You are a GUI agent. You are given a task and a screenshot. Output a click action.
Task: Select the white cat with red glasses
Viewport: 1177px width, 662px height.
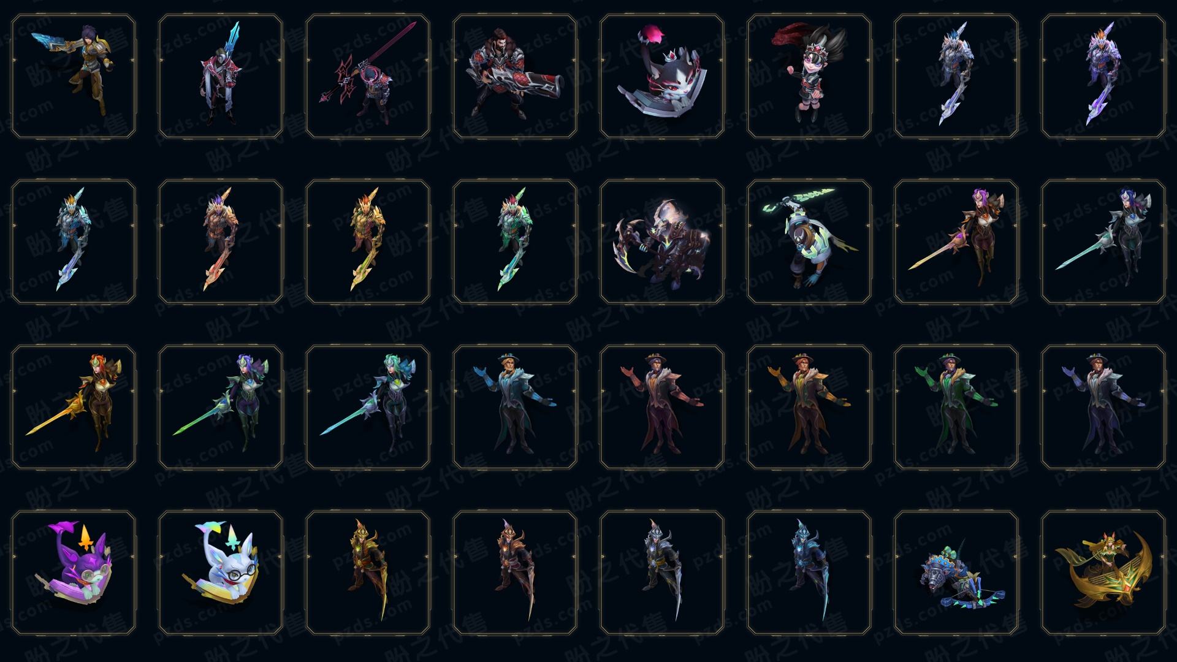(221, 573)
